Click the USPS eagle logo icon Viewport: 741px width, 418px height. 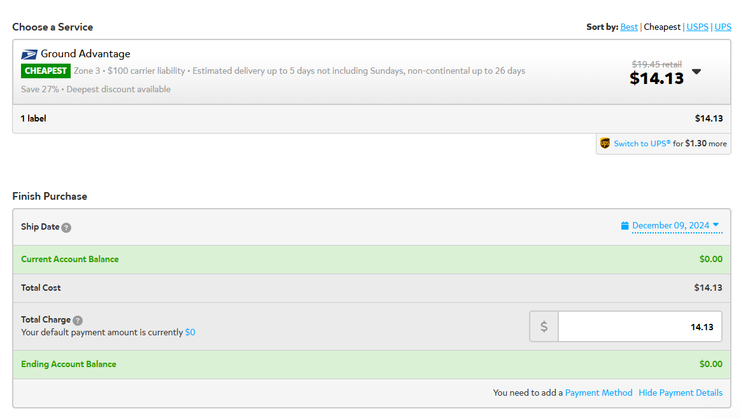29,54
